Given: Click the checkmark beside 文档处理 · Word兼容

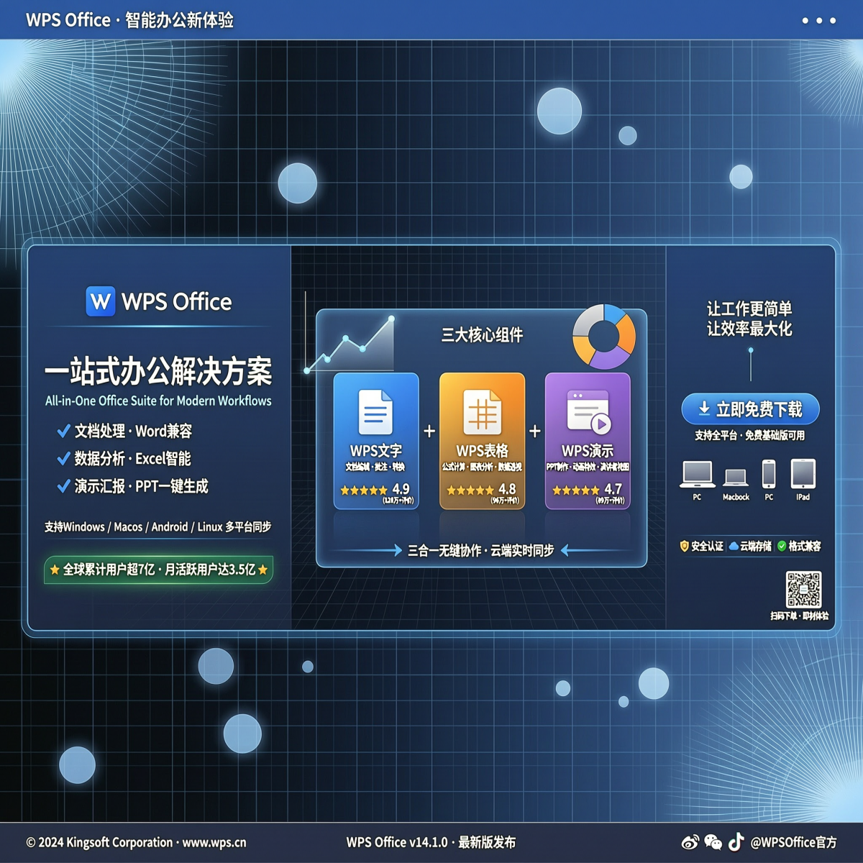Looking at the screenshot, I should [x=63, y=431].
